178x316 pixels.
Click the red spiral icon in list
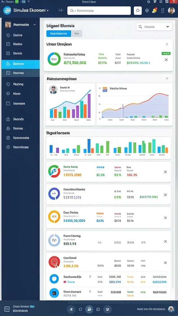54,262
